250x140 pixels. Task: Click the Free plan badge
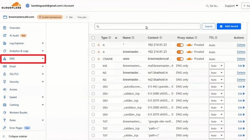pyautogui.click(x=82, y=17)
